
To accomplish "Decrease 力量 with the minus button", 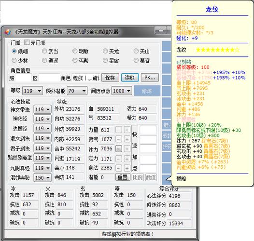I will 119,130.
